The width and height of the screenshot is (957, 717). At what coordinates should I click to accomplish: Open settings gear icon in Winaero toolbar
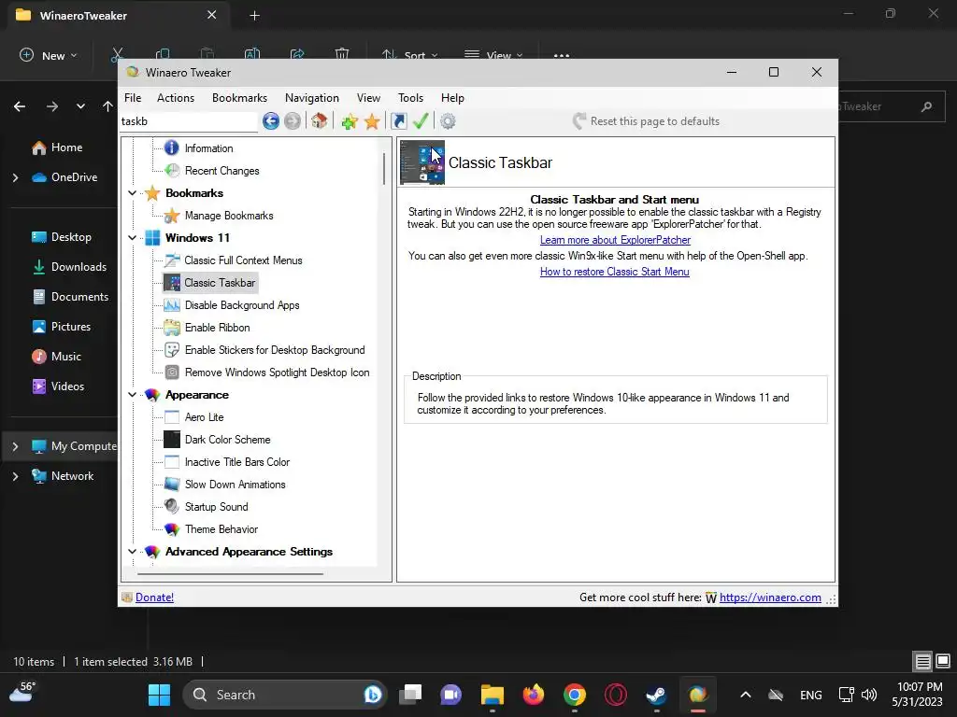[x=448, y=121]
